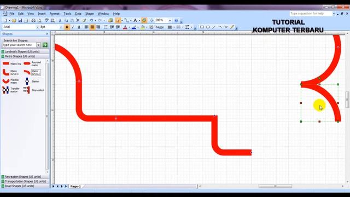Choose the Freeform tool
The height and width of the screenshot is (197, 350).
click(x=226, y=27)
